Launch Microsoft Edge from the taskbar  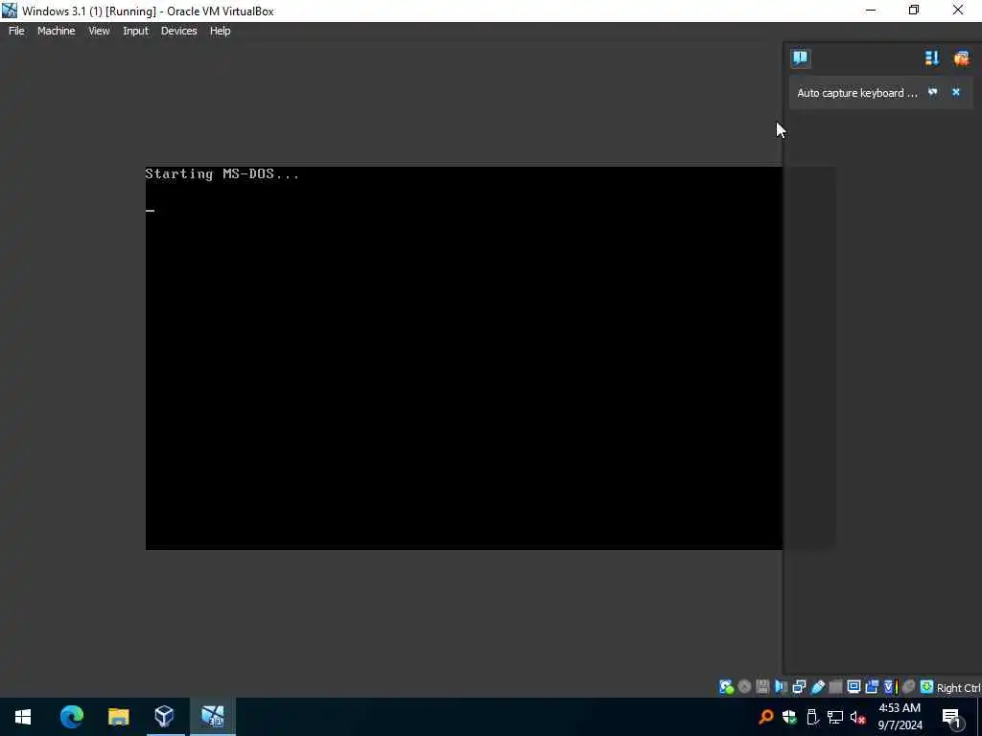(x=71, y=717)
